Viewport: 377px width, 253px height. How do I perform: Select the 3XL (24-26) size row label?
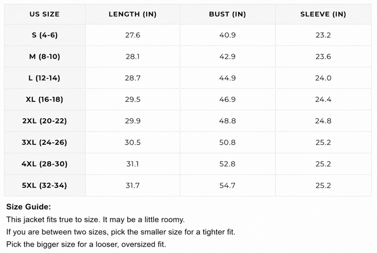[45, 142]
